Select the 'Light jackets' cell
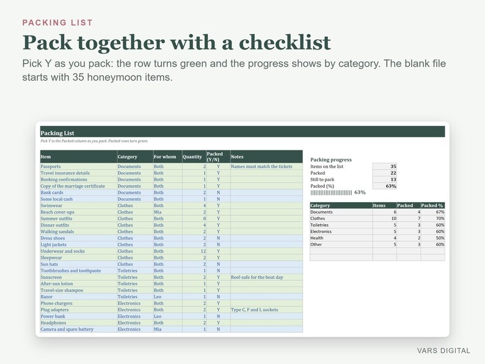 point(79,245)
